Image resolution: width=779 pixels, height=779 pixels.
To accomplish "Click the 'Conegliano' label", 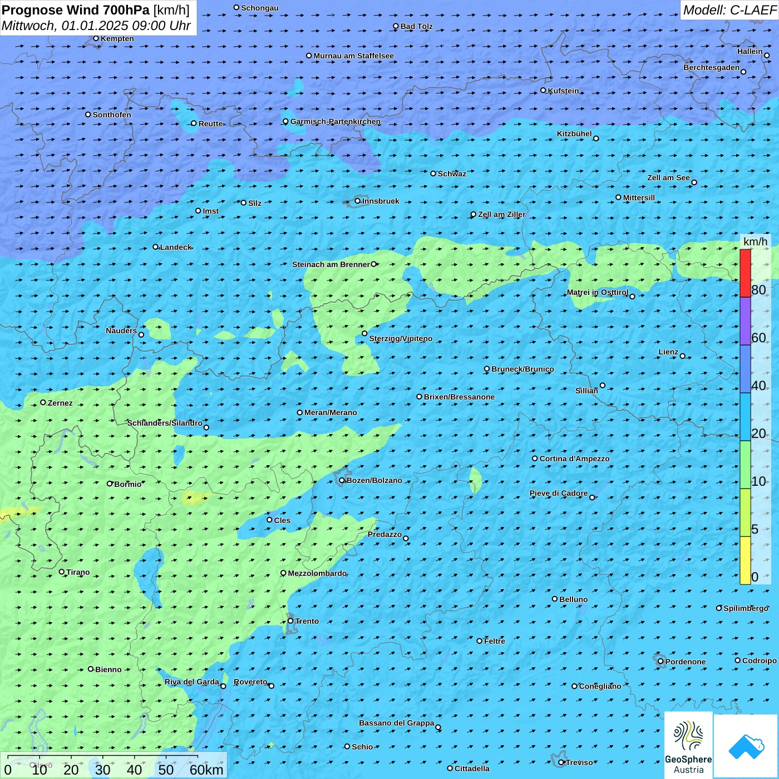I will [x=600, y=686].
